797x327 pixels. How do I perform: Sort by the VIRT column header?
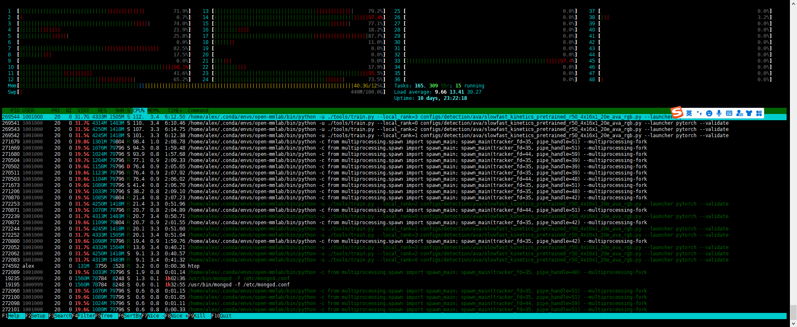point(83,111)
